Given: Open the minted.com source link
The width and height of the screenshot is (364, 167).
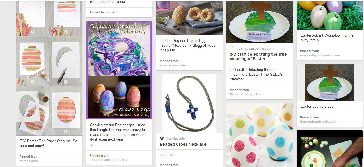Looking at the screenshot, I should click(28, 161).
